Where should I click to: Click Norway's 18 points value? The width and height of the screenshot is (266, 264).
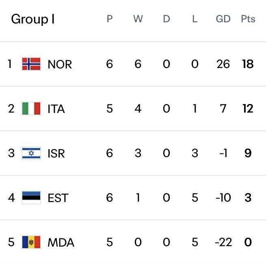(248, 64)
